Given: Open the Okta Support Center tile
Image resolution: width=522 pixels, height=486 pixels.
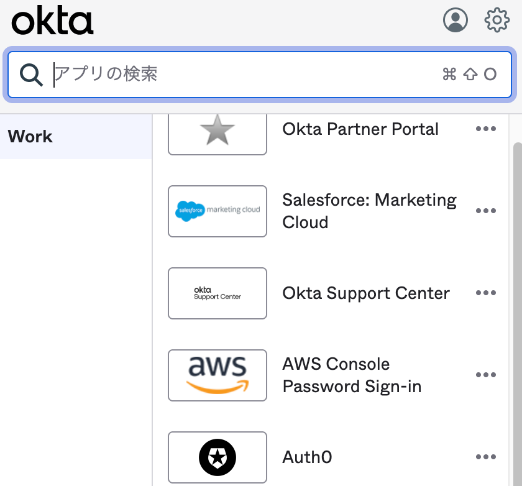Looking at the screenshot, I should pyautogui.click(x=217, y=293).
